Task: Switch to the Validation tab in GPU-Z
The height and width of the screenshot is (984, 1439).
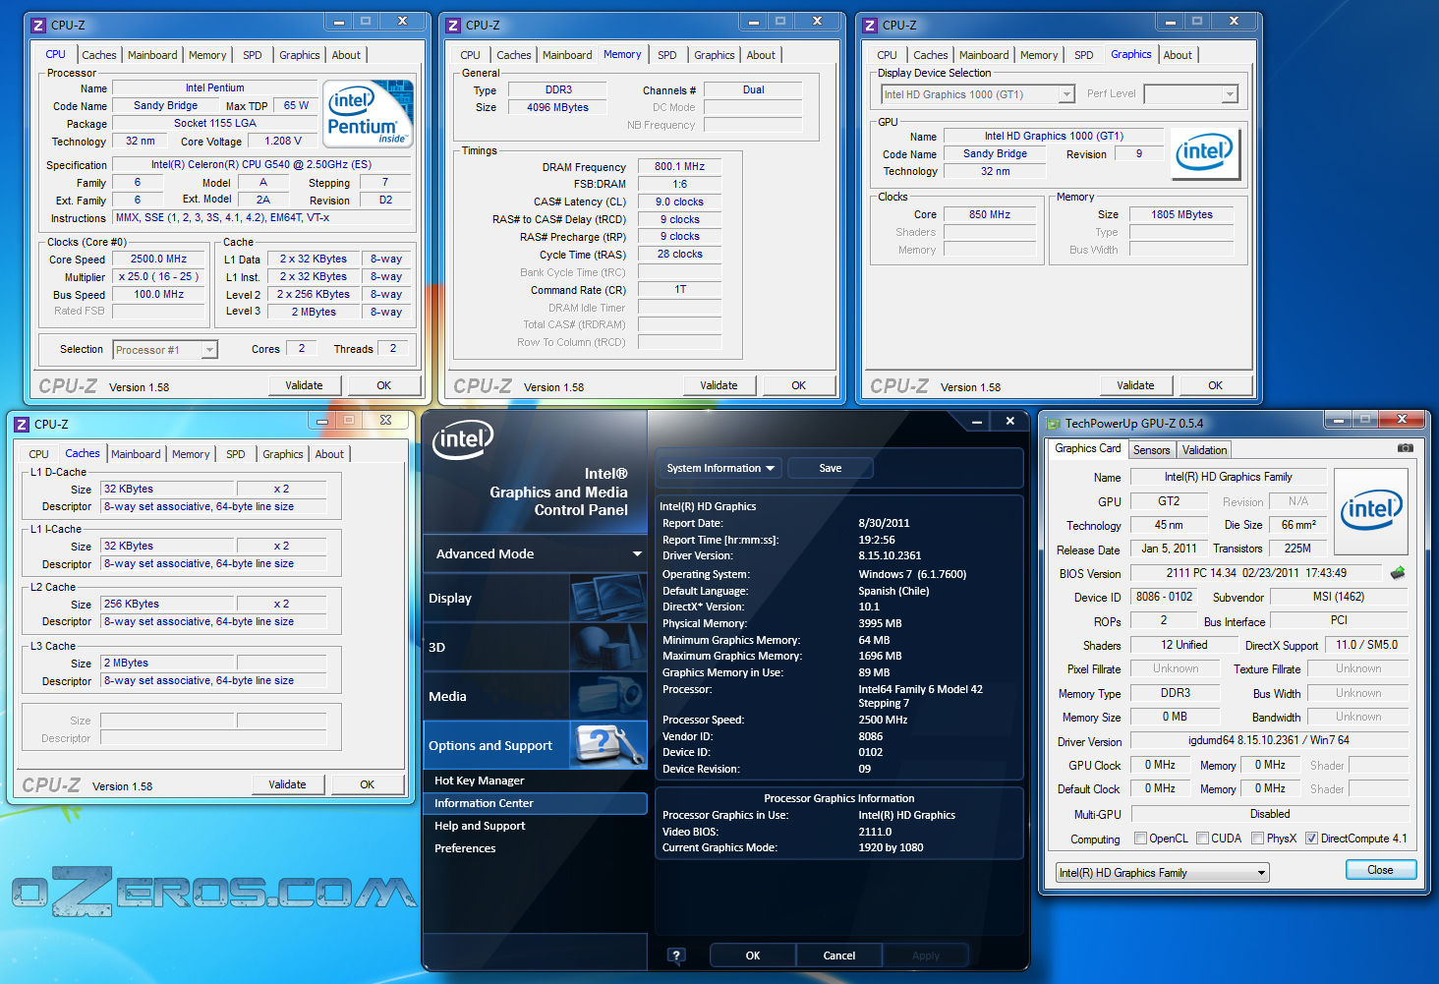Action: (x=1204, y=450)
